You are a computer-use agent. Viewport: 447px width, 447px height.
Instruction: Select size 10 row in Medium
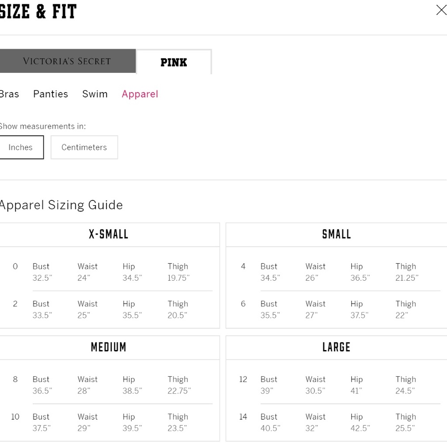click(15, 417)
